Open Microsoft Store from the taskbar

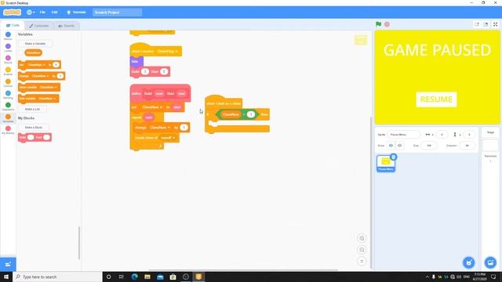(x=173, y=277)
